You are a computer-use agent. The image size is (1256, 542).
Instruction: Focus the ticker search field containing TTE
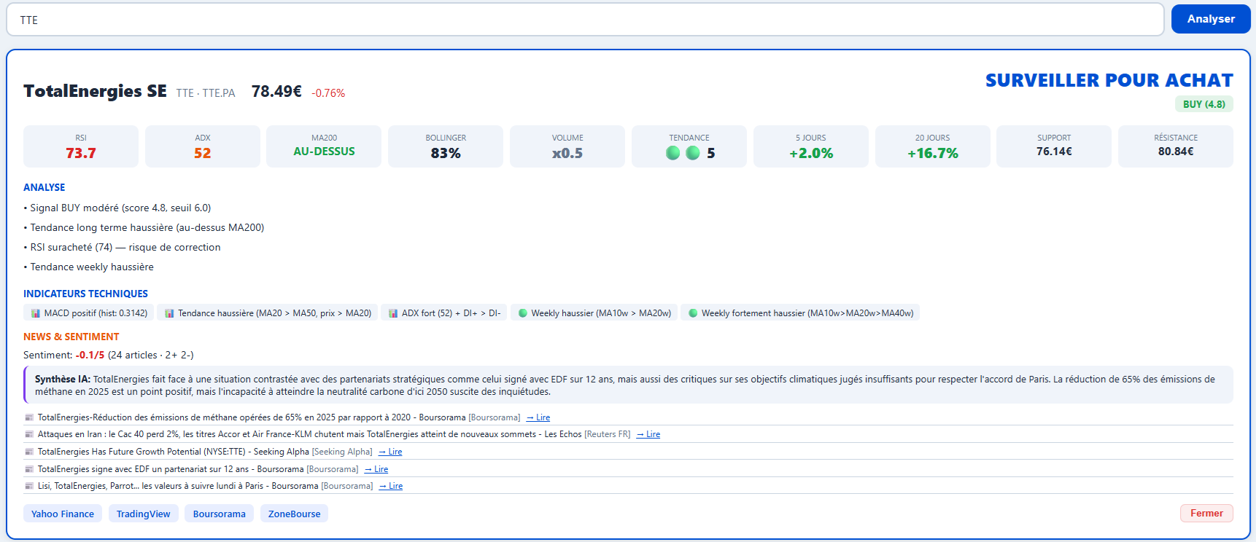pyautogui.click(x=585, y=20)
